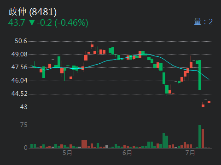Click the 44.52 price axis label
The height and width of the screenshot is (165, 221).
point(19,93)
